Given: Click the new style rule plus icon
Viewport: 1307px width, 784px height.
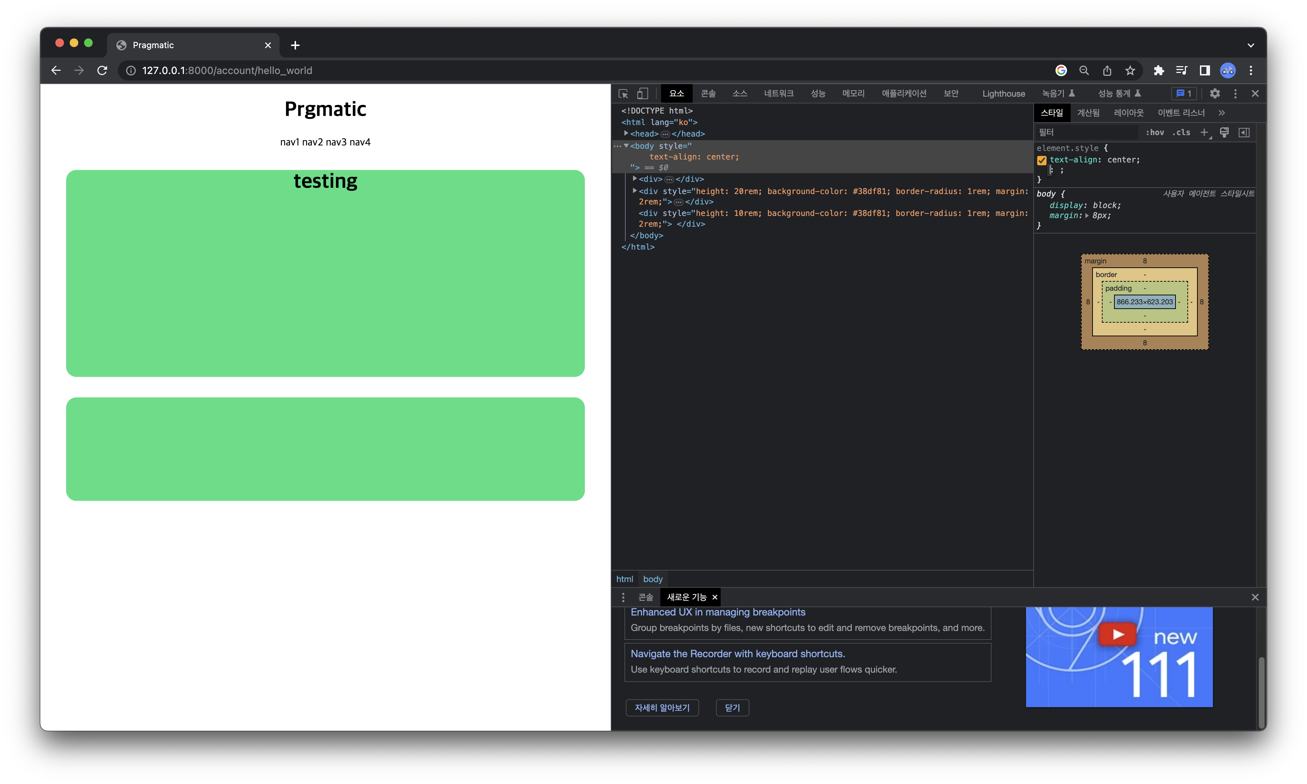Looking at the screenshot, I should [1204, 133].
